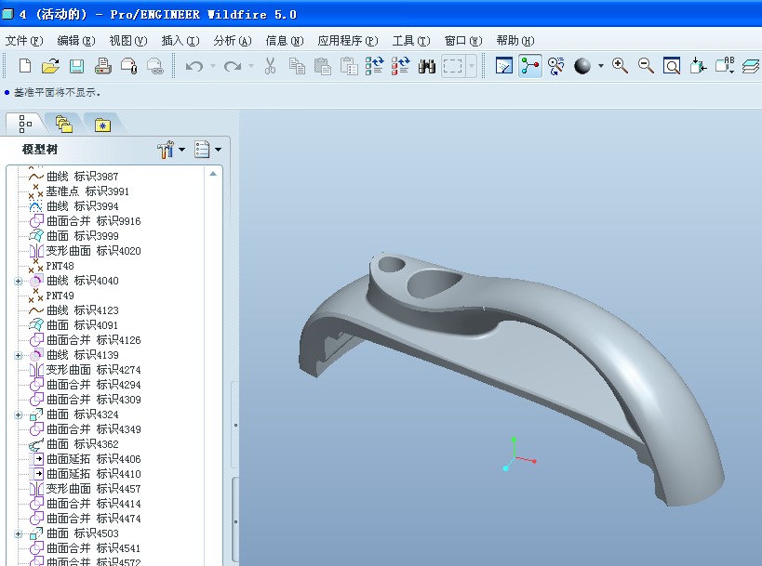Open the Find tool binoculars icon

427,66
